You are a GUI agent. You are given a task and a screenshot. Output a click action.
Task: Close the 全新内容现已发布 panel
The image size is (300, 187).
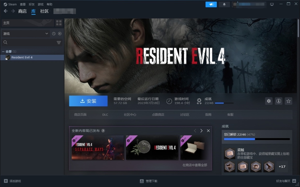coord(208,131)
